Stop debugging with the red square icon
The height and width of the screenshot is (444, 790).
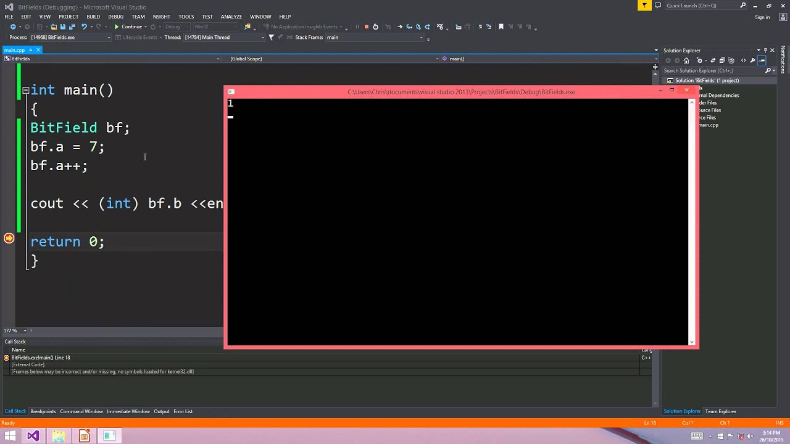pyautogui.click(x=366, y=27)
